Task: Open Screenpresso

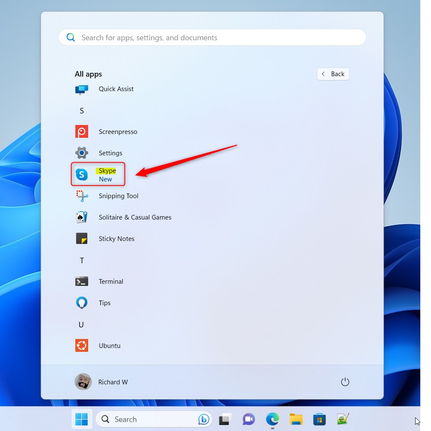Action: coord(118,131)
